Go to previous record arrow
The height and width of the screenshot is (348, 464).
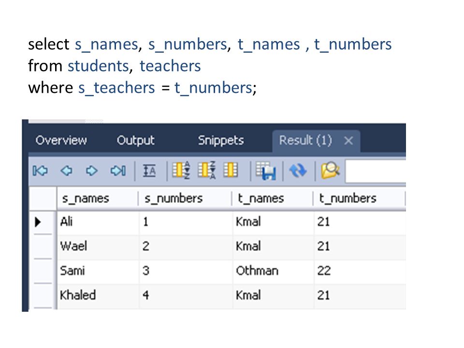[x=66, y=171]
